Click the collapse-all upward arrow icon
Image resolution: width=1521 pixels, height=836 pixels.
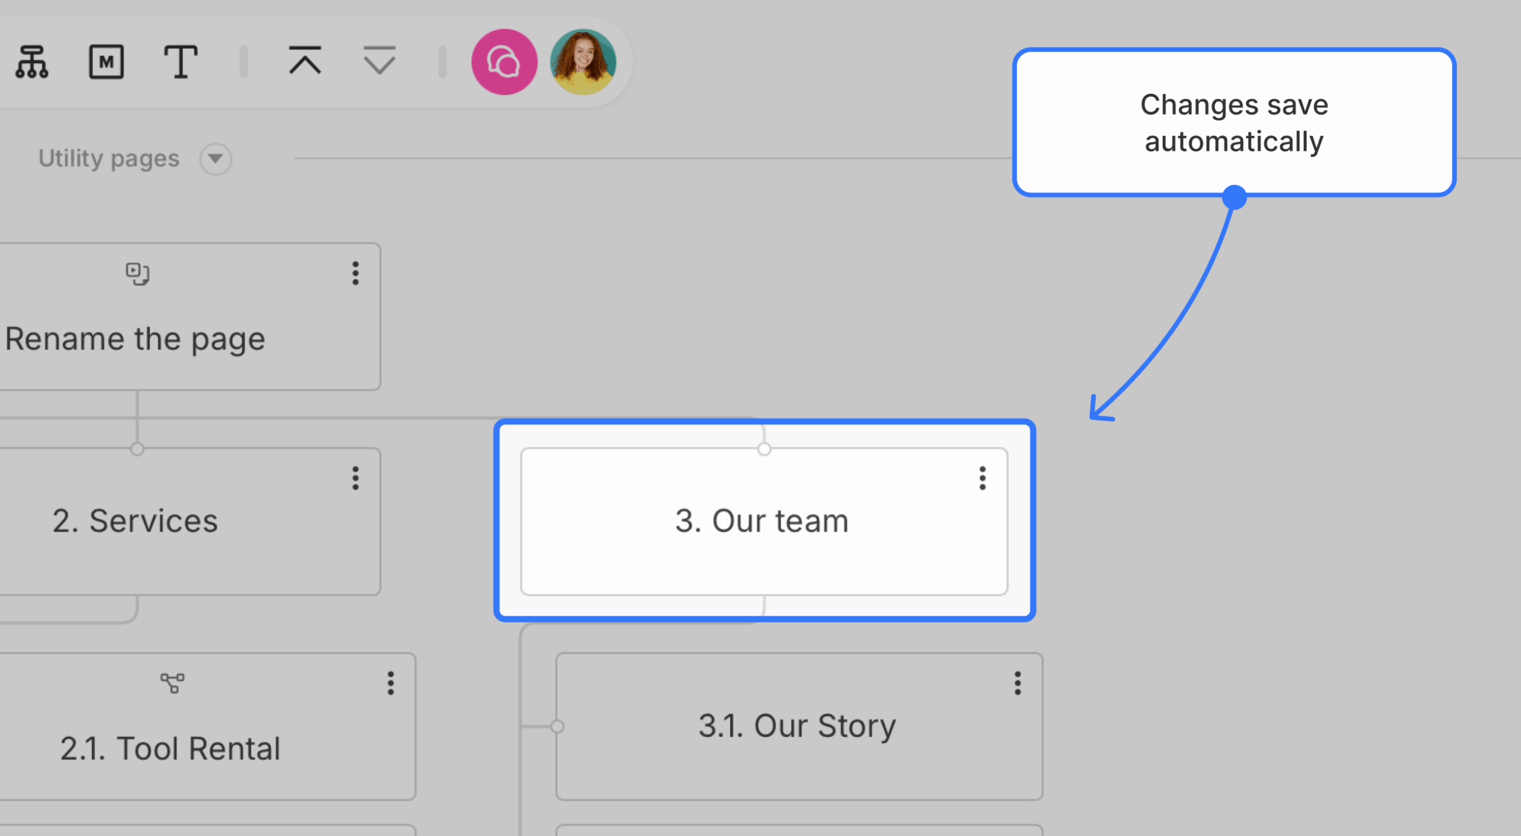click(305, 61)
